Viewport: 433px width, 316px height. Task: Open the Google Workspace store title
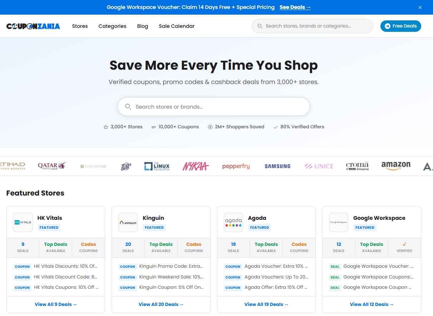pos(379,218)
